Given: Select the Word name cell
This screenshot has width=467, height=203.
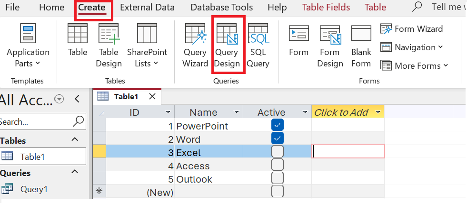Looking at the screenshot, I should tap(209, 138).
